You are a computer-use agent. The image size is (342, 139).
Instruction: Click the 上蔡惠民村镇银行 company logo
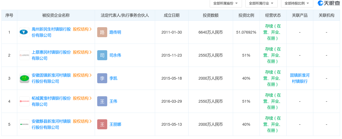pos(25,55)
